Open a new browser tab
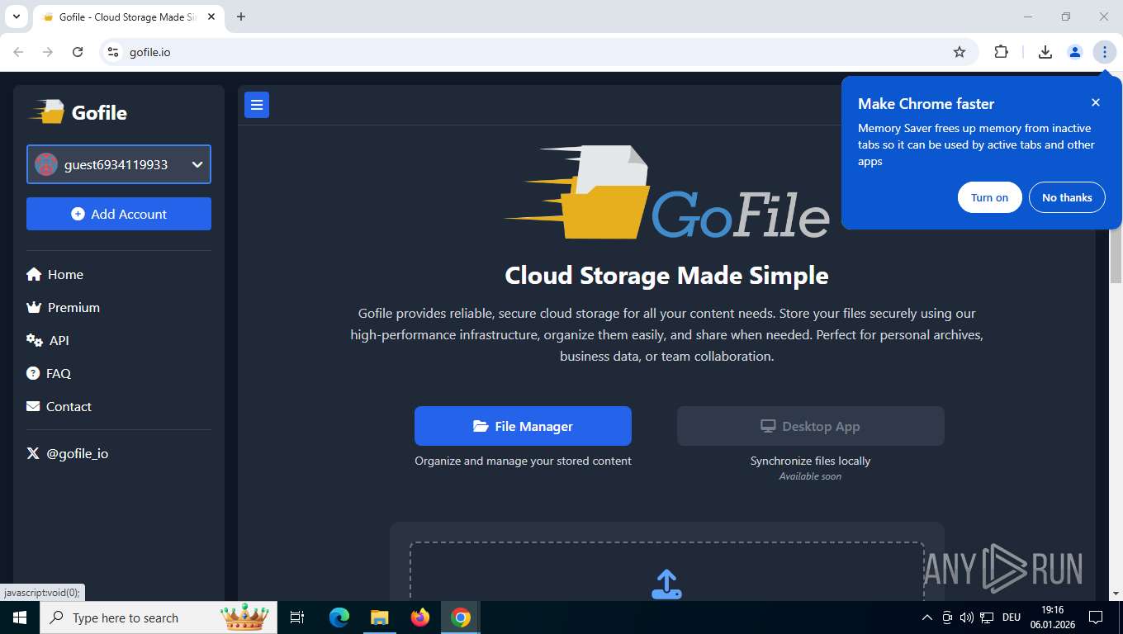1123x634 pixels. (x=241, y=17)
